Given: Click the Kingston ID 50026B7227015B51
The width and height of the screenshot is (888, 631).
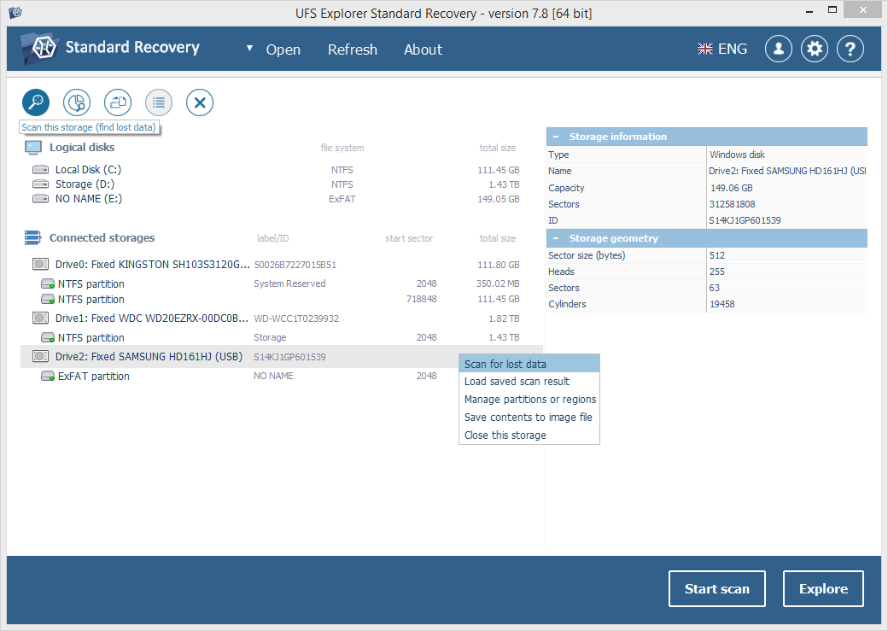Looking at the screenshot, I should (295, 265).
